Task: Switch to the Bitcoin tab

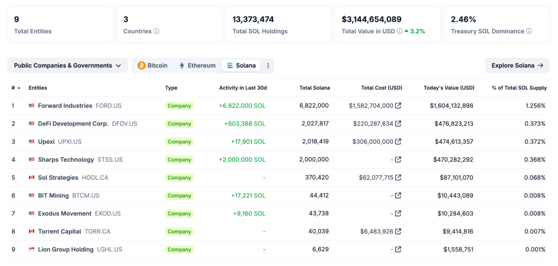Action: click(153, 65)
